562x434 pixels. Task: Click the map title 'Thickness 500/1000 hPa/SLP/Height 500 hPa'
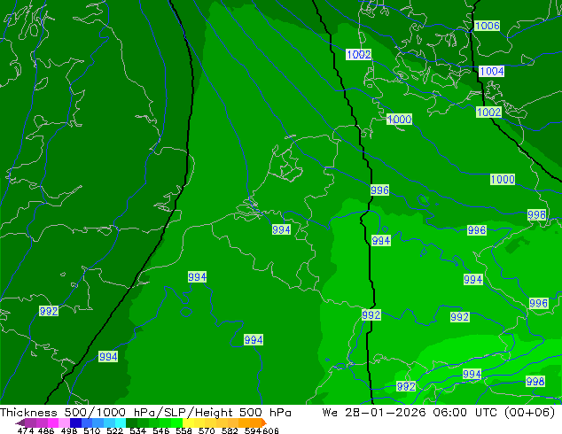(145, 412)
